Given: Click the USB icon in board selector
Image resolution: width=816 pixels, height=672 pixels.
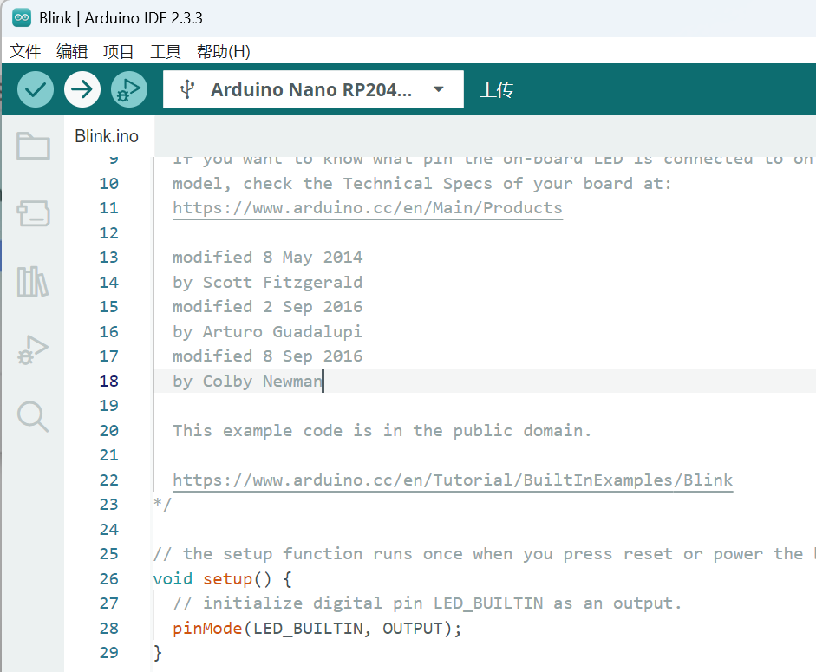Looking at the screenshot, I should pyautogui.click(x=187, y=89).
